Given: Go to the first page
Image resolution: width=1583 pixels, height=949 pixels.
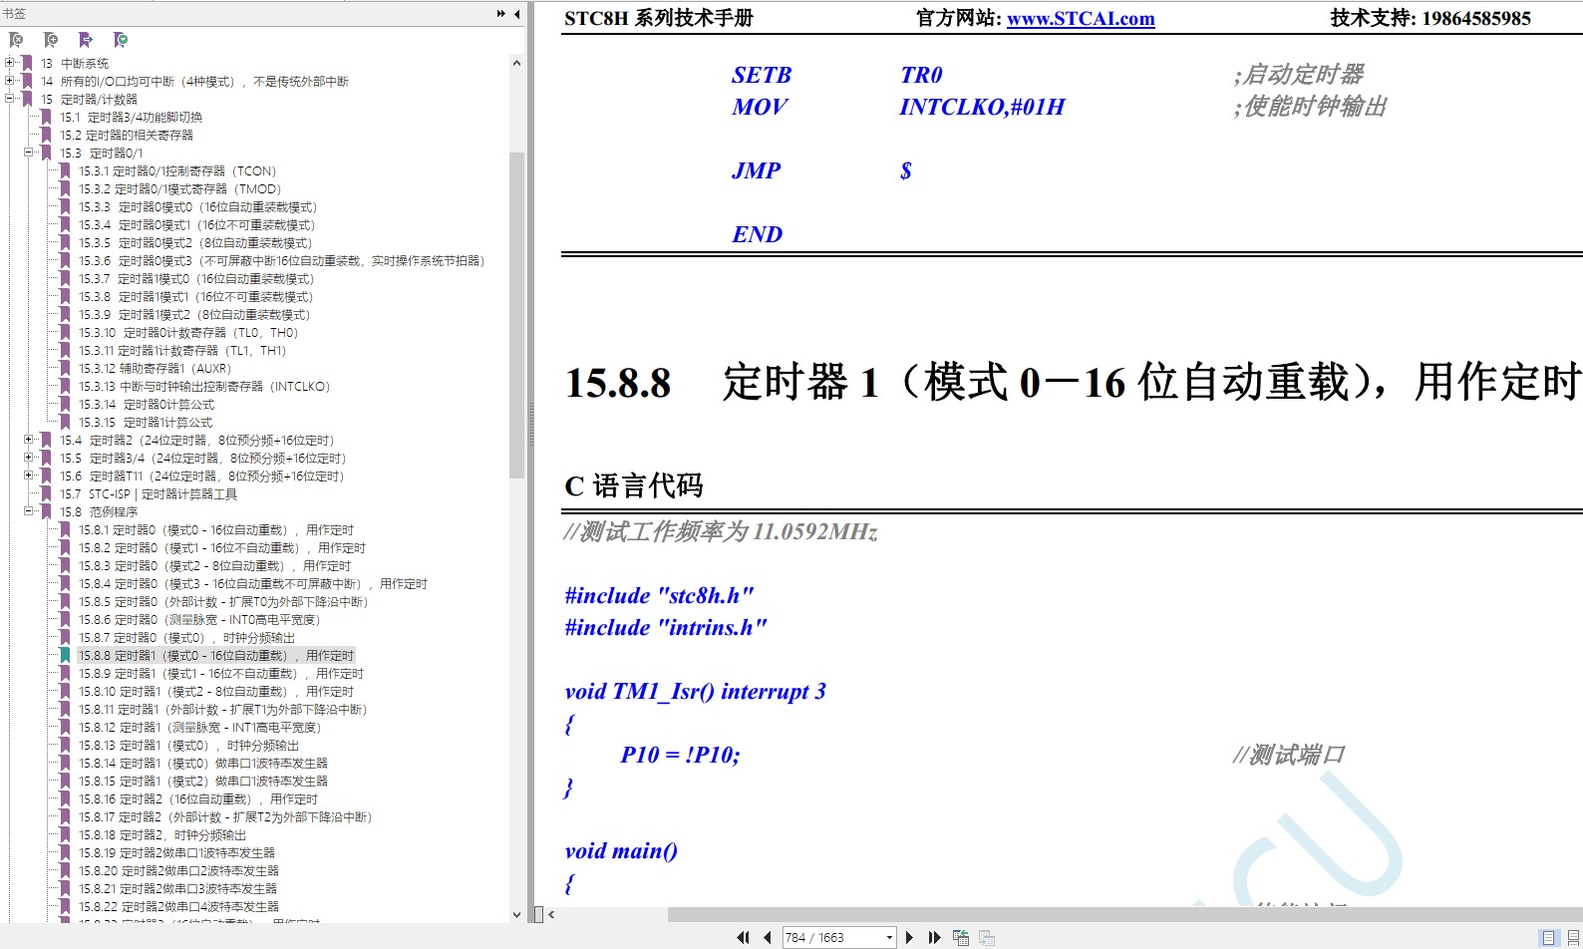Looking at the screenshot, I should (x=743, y=937).
